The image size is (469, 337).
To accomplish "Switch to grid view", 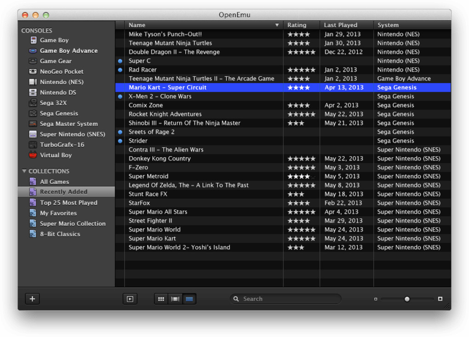I will pos(161,299).
